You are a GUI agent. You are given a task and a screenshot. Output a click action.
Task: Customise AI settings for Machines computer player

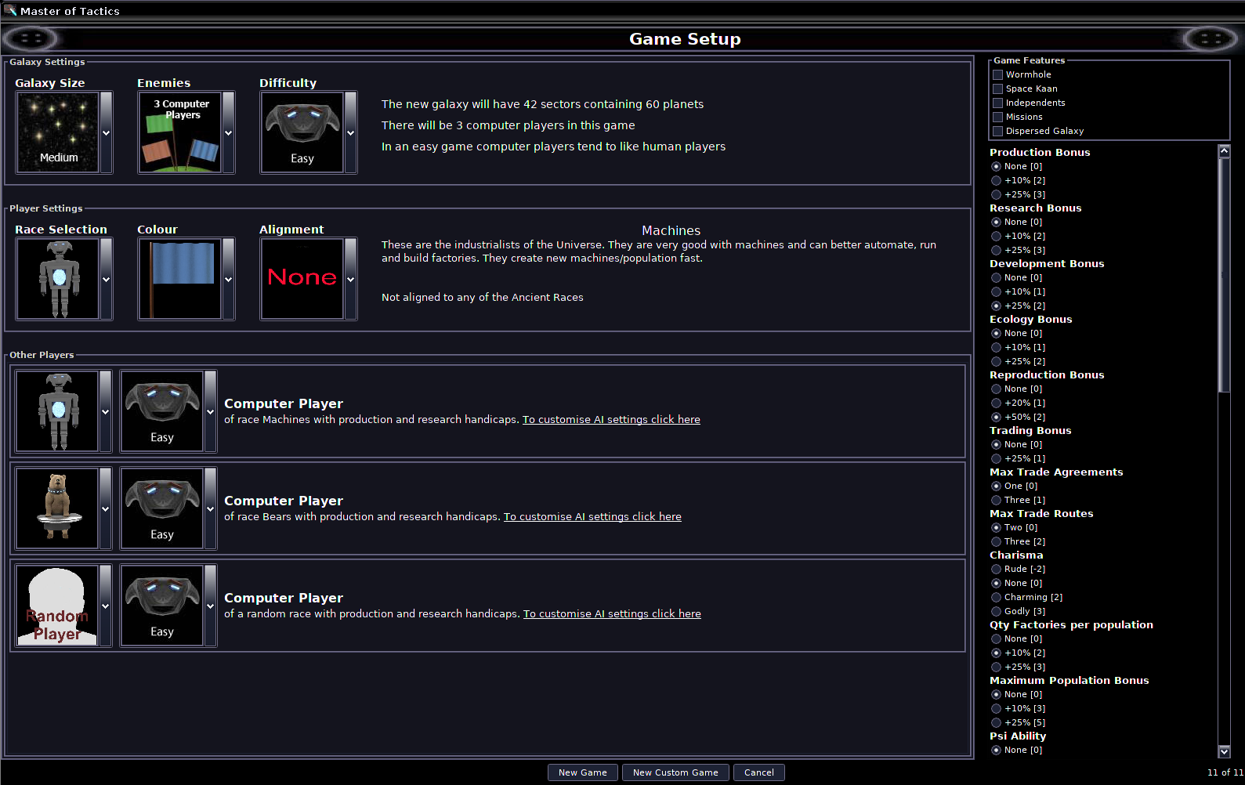[611, 420]
